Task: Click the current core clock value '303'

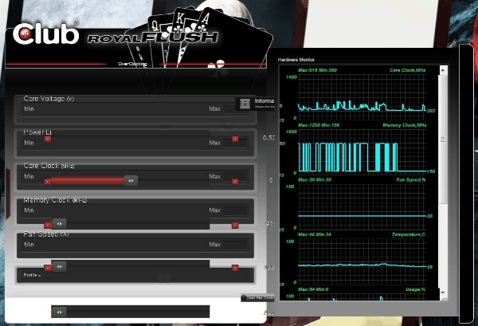Action: click(x=431, y=111)
